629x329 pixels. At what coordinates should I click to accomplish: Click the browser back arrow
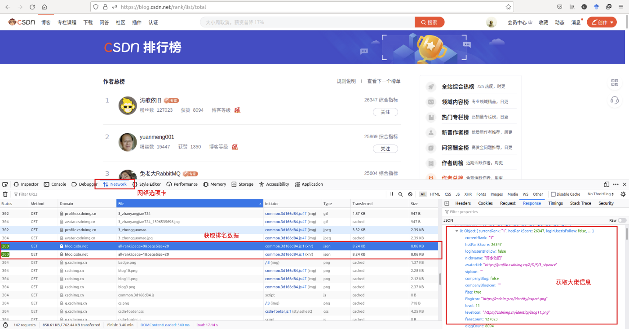(8, 7)
